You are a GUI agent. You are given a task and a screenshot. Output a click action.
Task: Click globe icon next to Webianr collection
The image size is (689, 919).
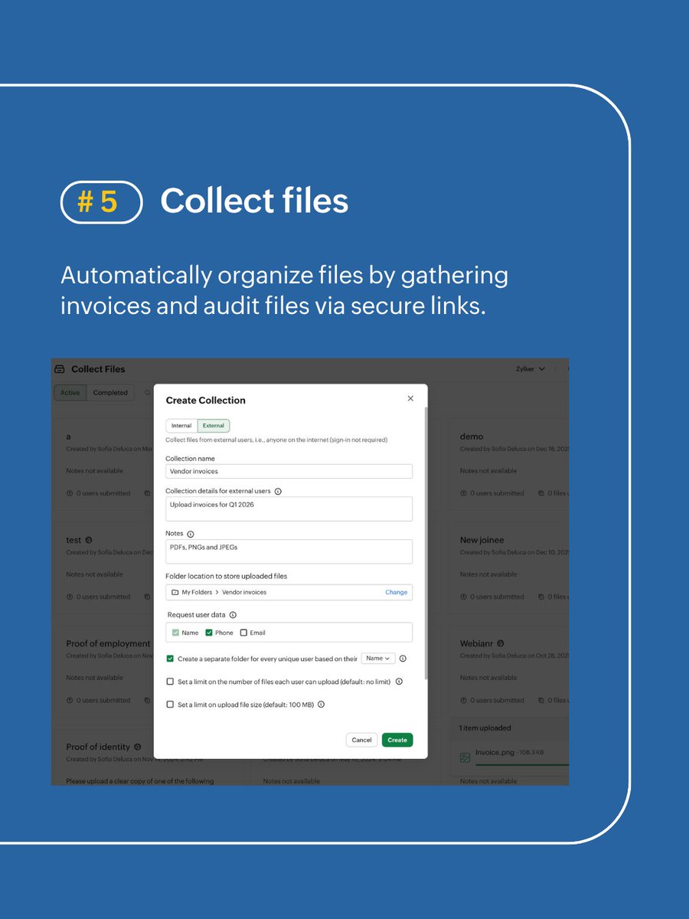501,644
